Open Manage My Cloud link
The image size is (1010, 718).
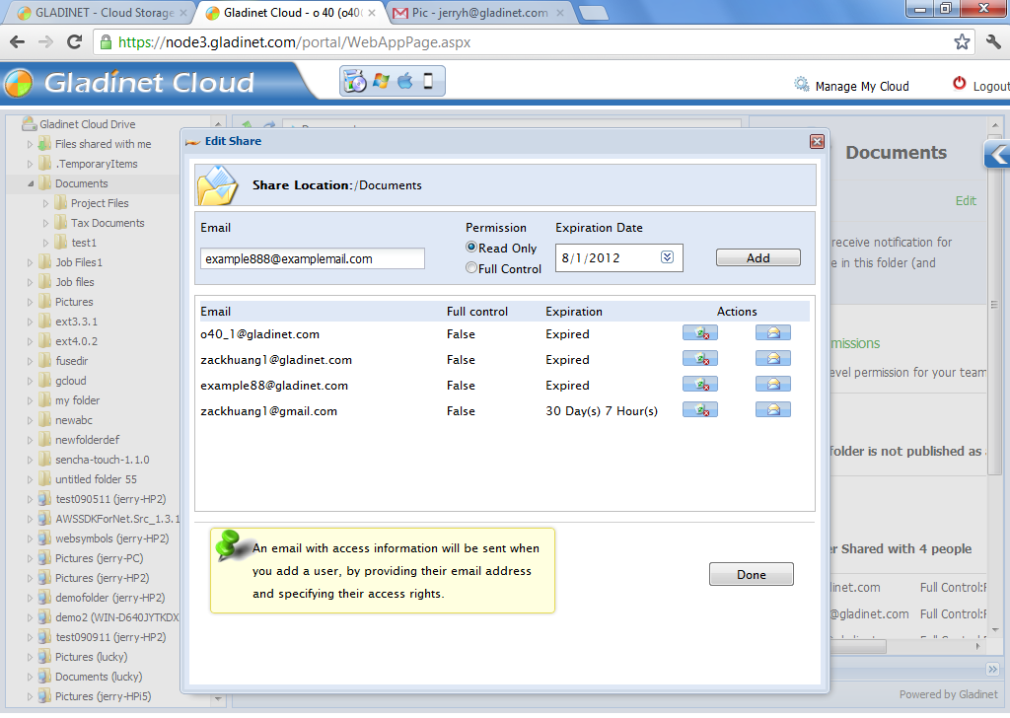[862, 86]
